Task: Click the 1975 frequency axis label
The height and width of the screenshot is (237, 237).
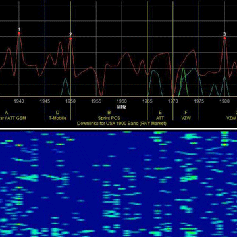Action: 199,101
